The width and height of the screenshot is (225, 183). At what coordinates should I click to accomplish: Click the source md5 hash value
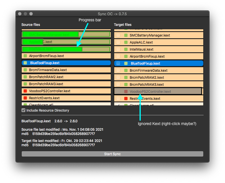point(63,134)
